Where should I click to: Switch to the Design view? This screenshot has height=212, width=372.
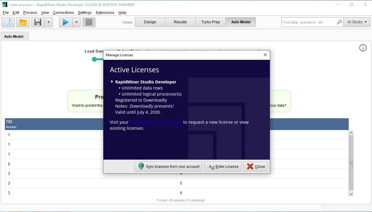point(150,22)
